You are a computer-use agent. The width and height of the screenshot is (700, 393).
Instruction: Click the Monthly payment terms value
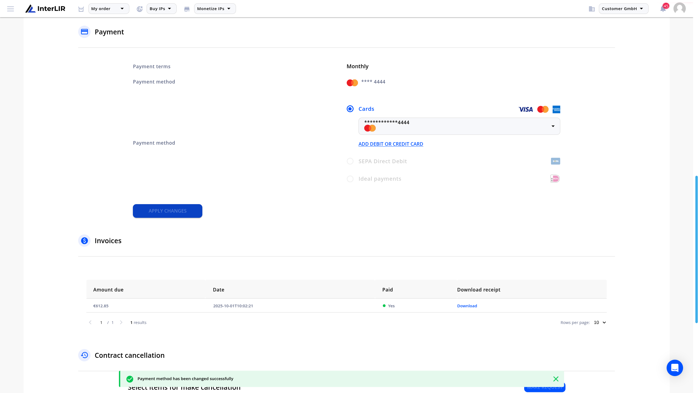[357, 66]
